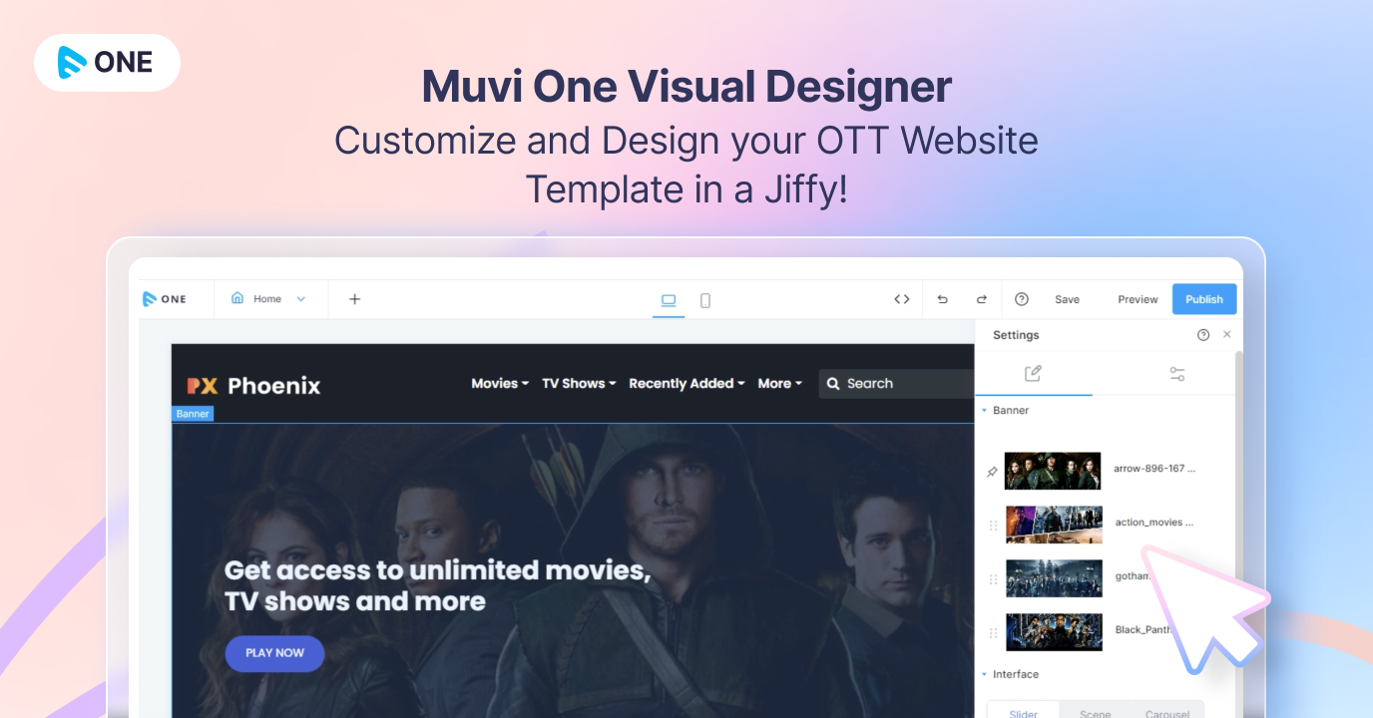
Task: Select the arrow-896-167 banner thumbnail
Action: coord(1053,471)
